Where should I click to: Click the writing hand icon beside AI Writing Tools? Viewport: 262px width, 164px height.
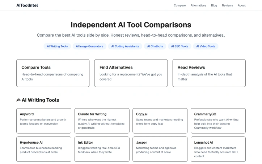[18, 100]
